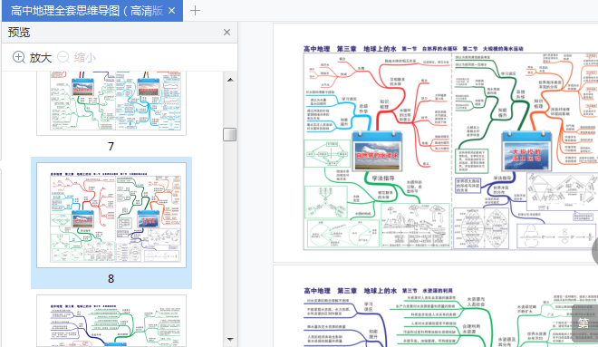Switch to the 高中地理全套思维导图 tab
Screen dimensions: 598x347
click(87, 11)
